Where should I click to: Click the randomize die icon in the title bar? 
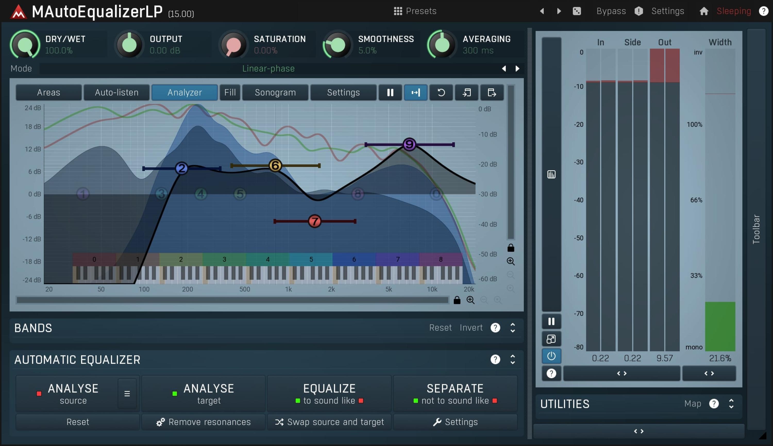577,11
